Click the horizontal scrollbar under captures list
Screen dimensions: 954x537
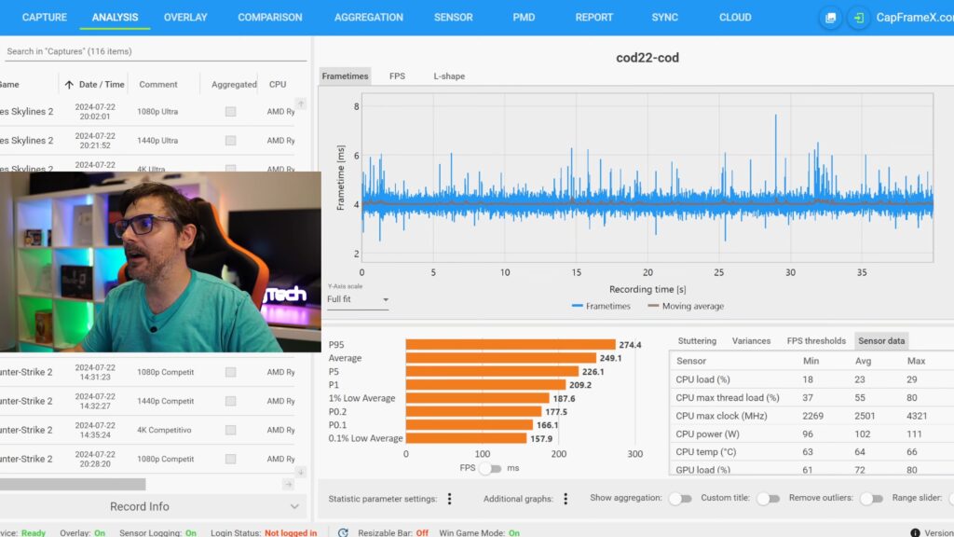pos(73,485)
